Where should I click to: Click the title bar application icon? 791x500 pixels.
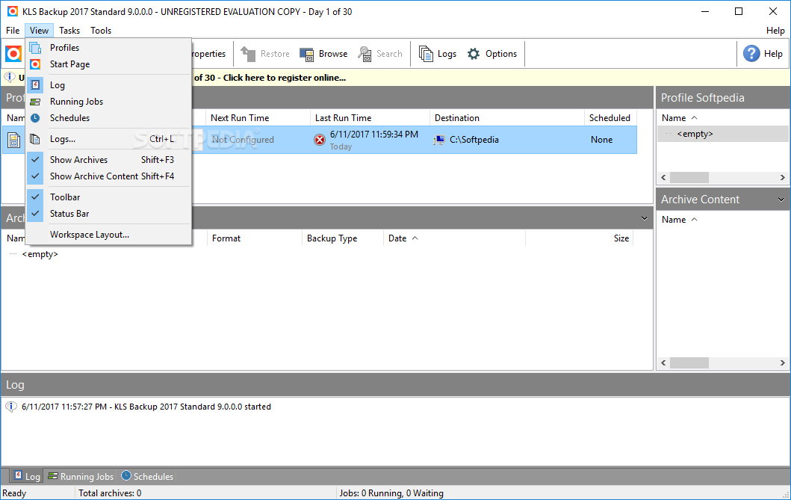click(13, 11)
